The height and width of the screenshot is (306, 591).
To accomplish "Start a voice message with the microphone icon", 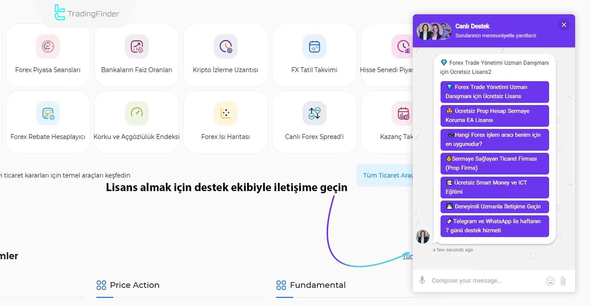I will click(422, 281).
